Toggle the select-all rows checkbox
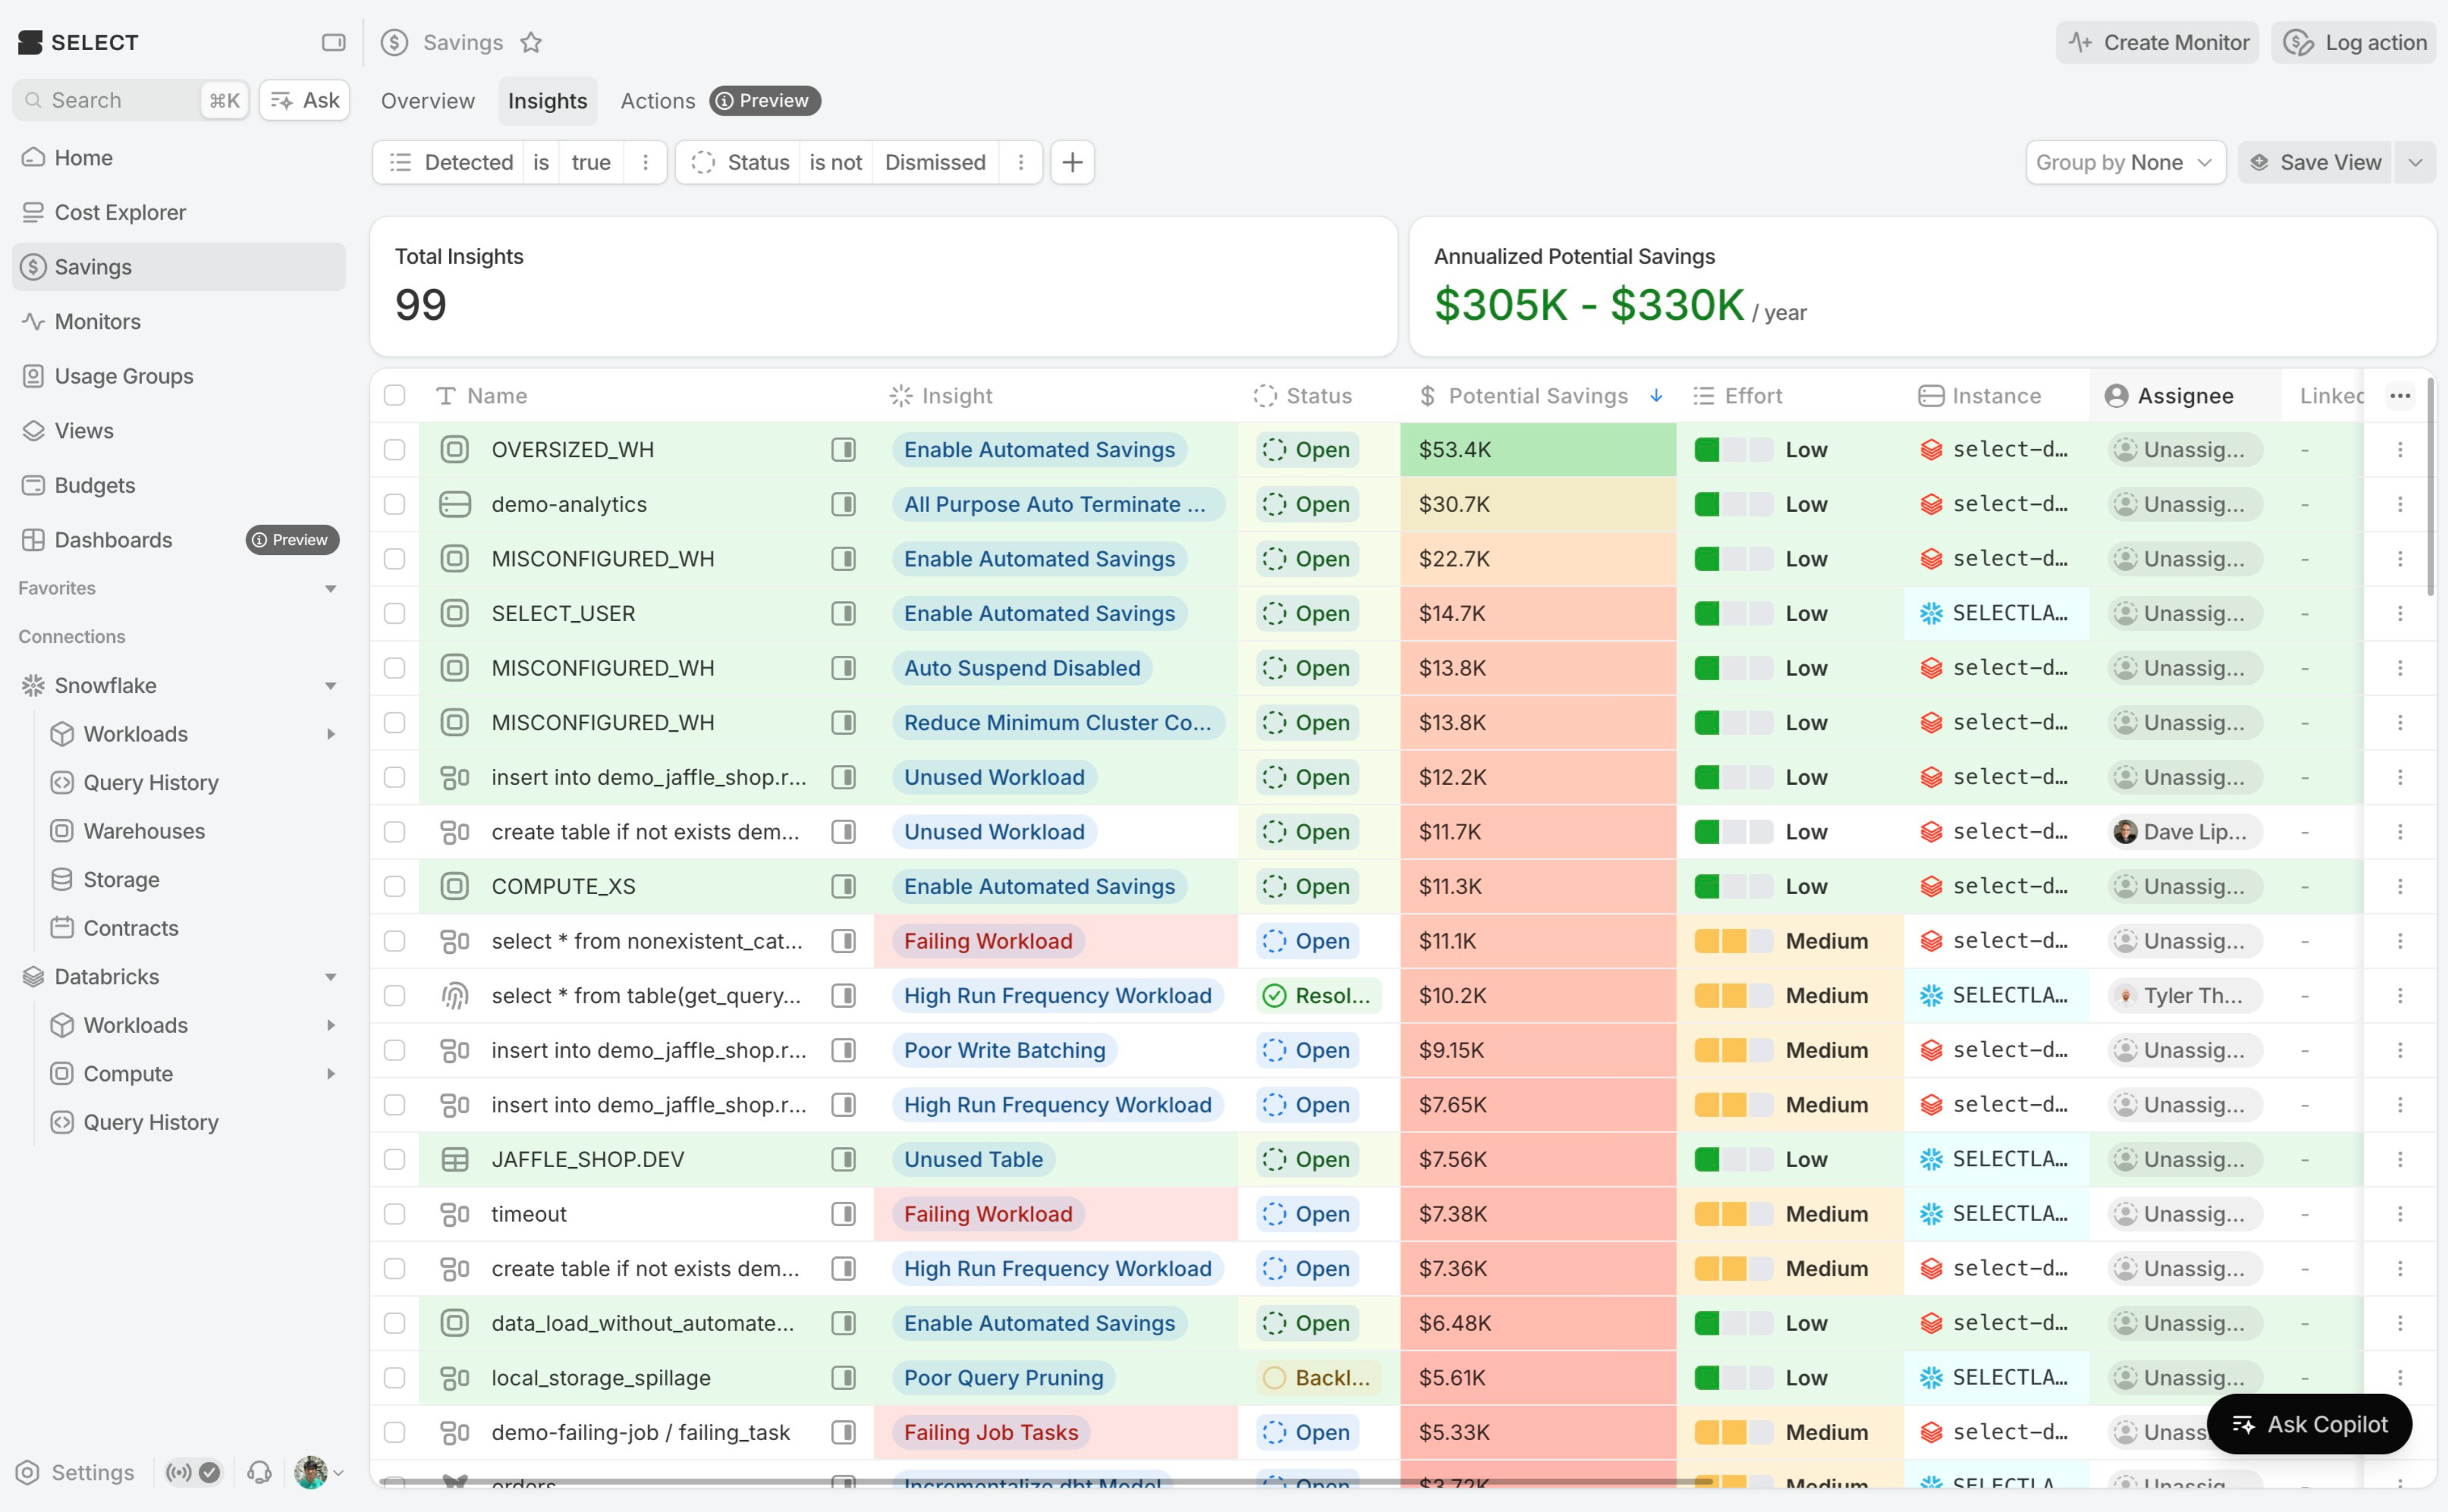 point(395,396)
